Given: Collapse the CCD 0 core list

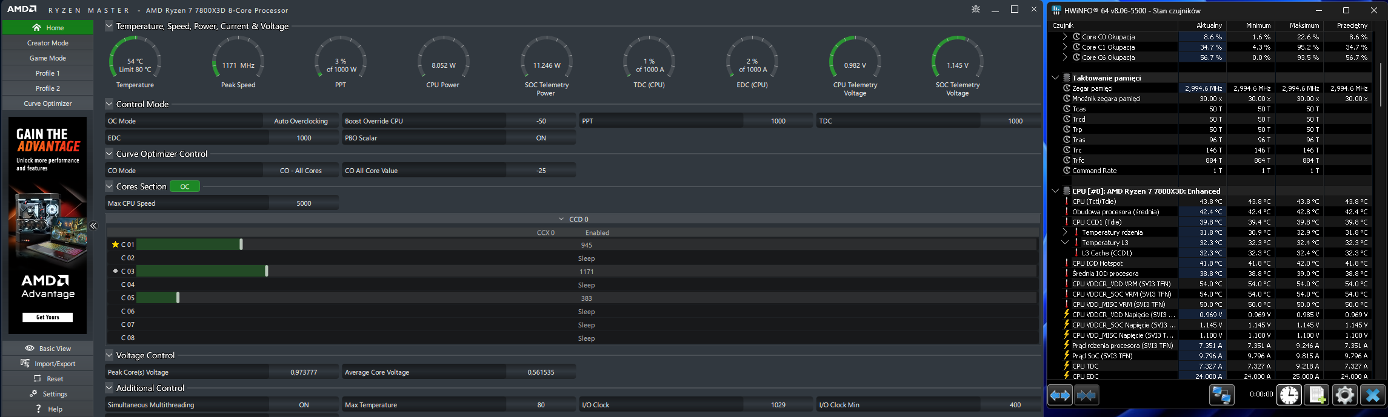Looking at the screenshot, I should click(561, 219).
